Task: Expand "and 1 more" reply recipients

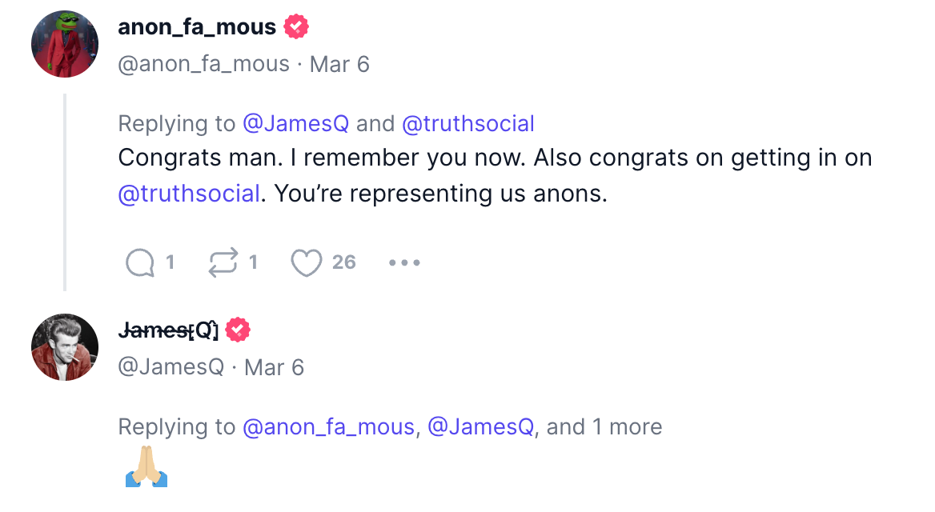Action: [604, 427]
